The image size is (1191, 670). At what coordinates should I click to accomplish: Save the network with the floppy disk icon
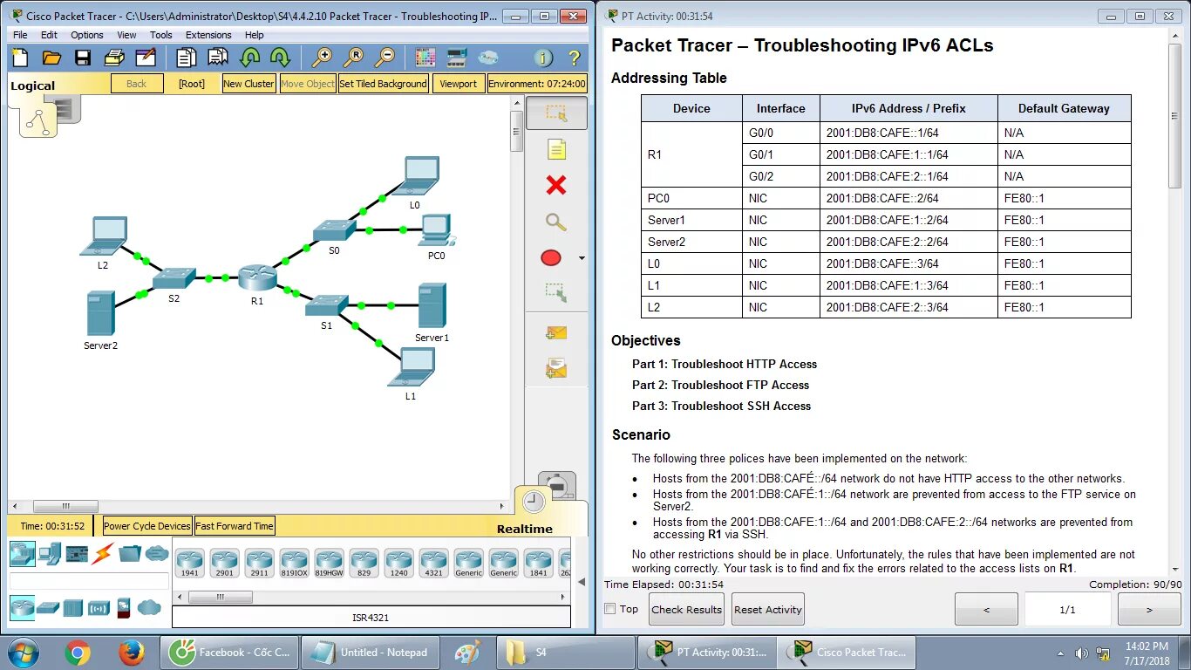point(83,58)
